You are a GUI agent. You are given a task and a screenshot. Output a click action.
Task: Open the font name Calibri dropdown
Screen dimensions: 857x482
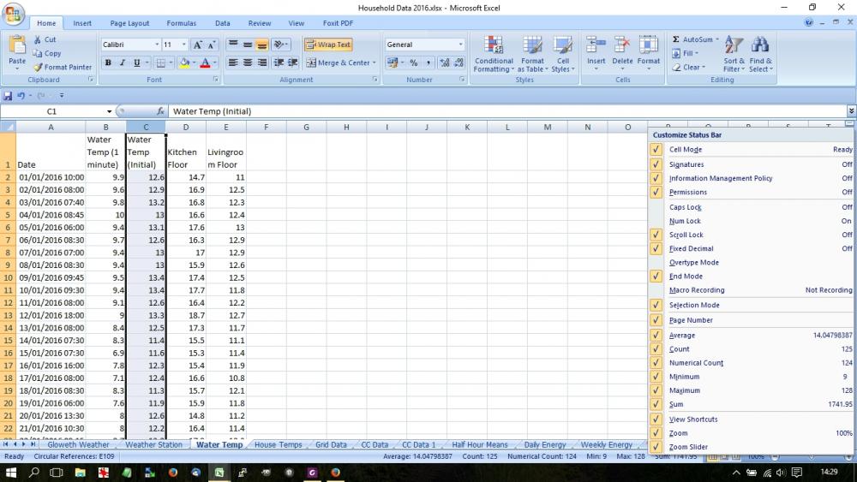coord(157,45)
